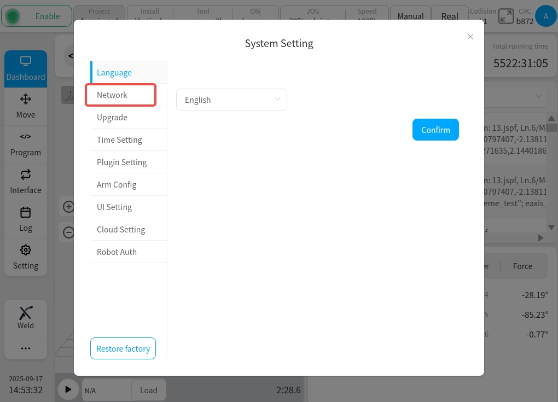Screen dimensions: 558x402
Task: Toggle the robot Enable switch
Action: click(36, 16)
